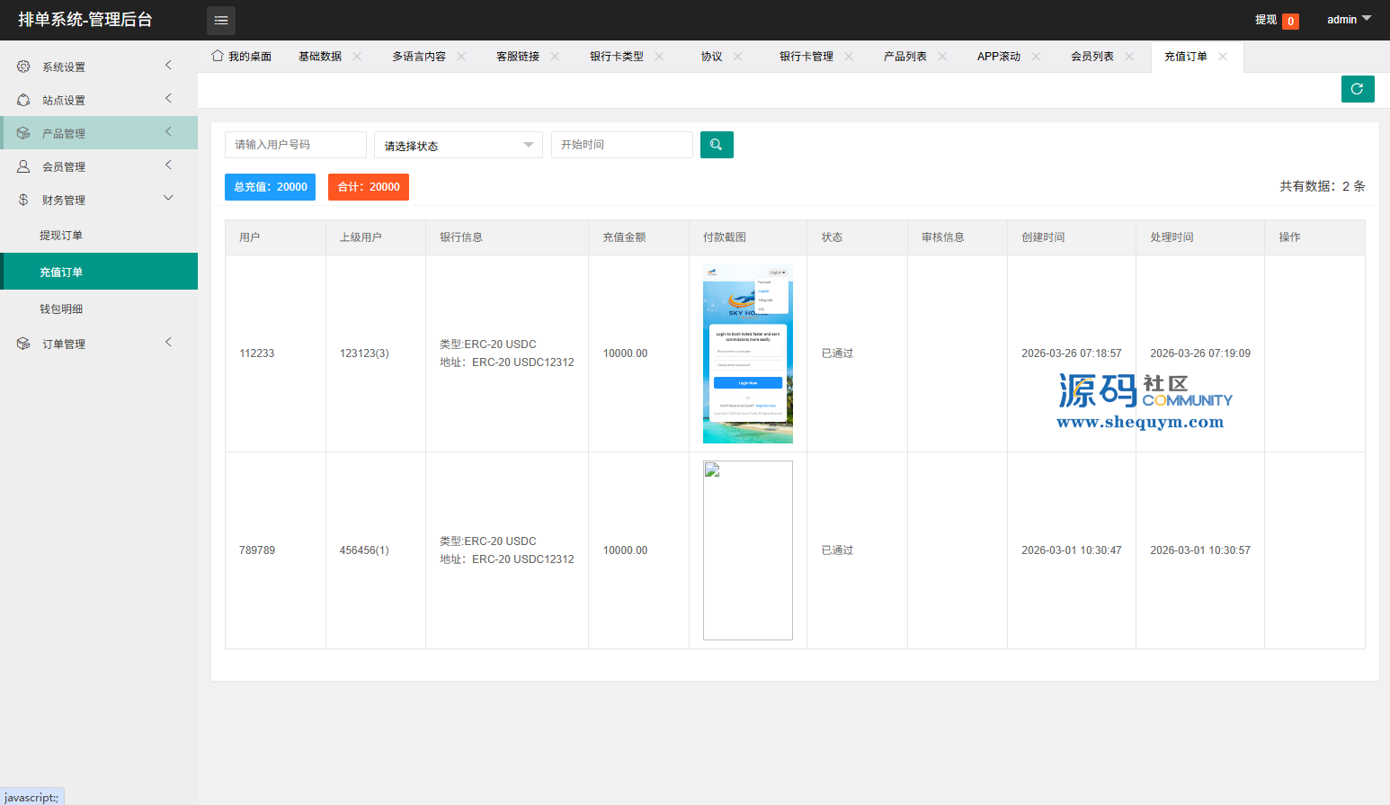Click the green refresh icon button

coord(1357,89)
